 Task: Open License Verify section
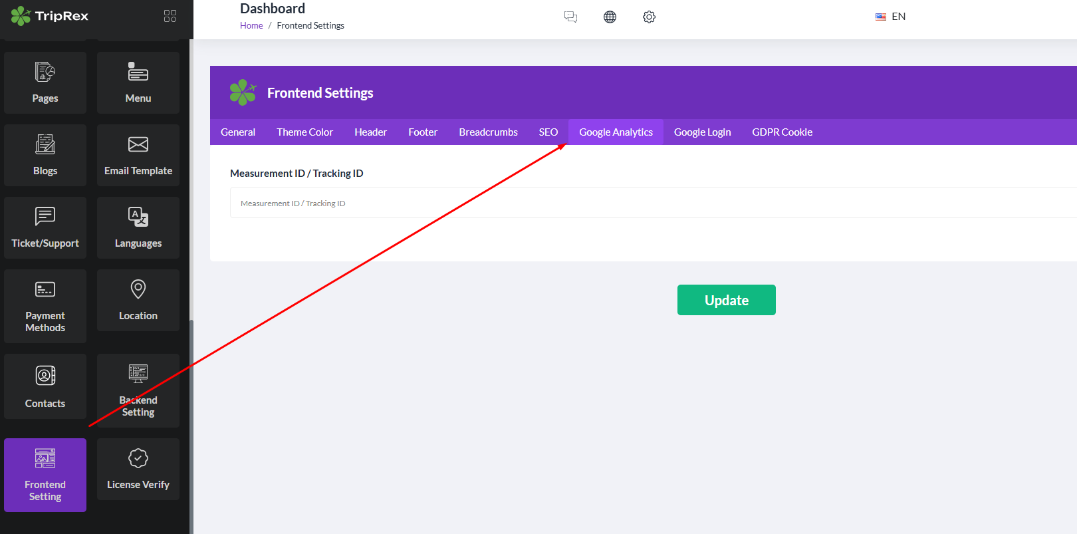[138, 469]
